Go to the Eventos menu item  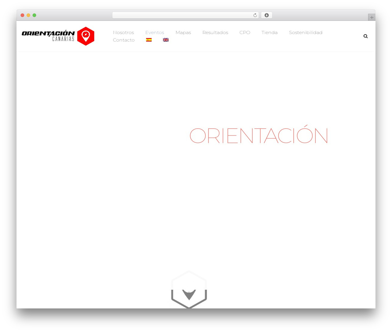[x=155, y=32]
